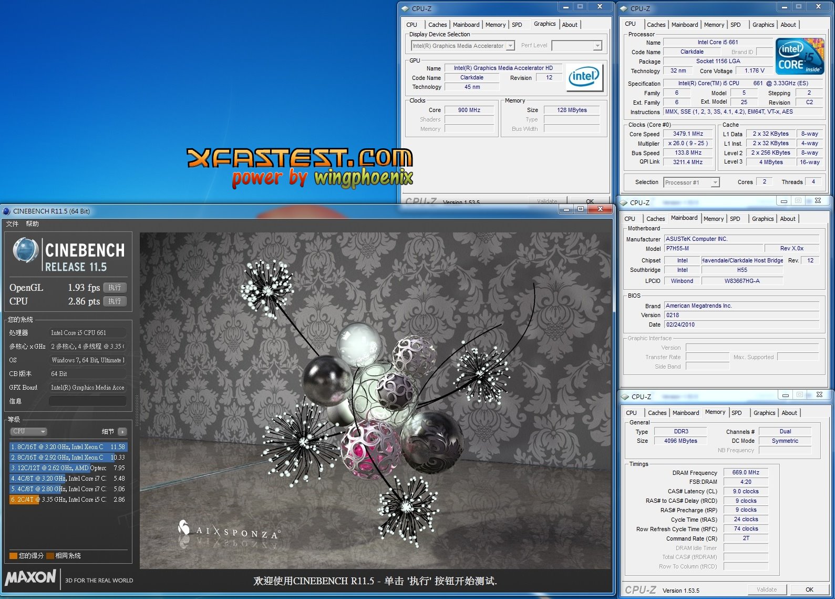The height and width of the screenshot is (599, 835).
Task: Click Validate in CPU-Z Memory window
Action: tap(767, 590)
